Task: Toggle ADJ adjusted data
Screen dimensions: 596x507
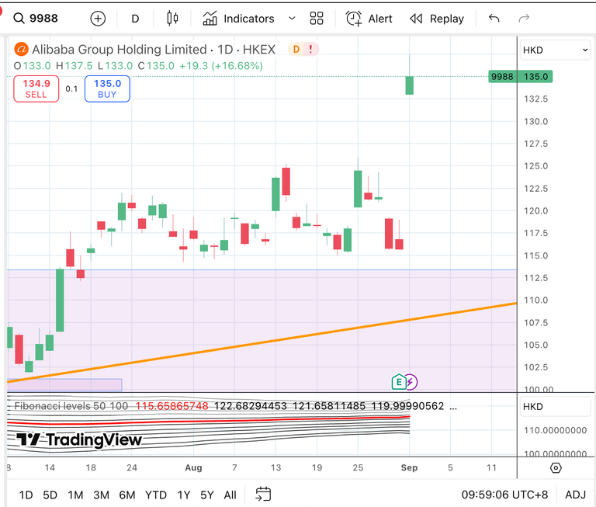Action: pos(575,495)
